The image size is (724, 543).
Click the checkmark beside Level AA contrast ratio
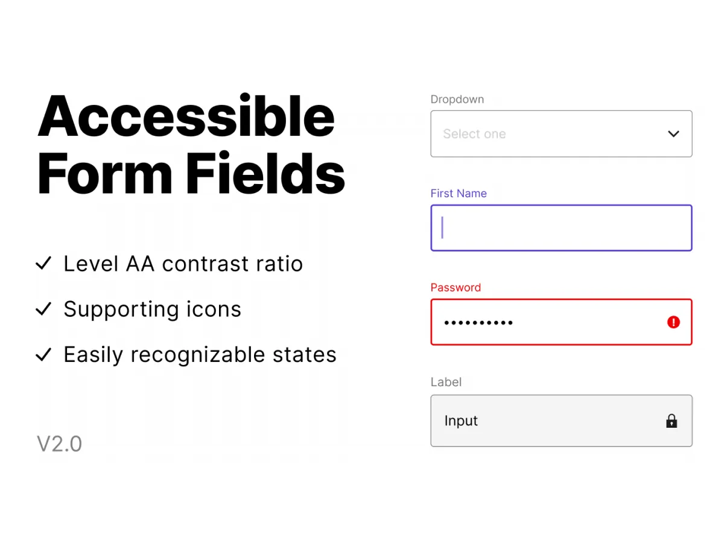[x=43, y=264]
